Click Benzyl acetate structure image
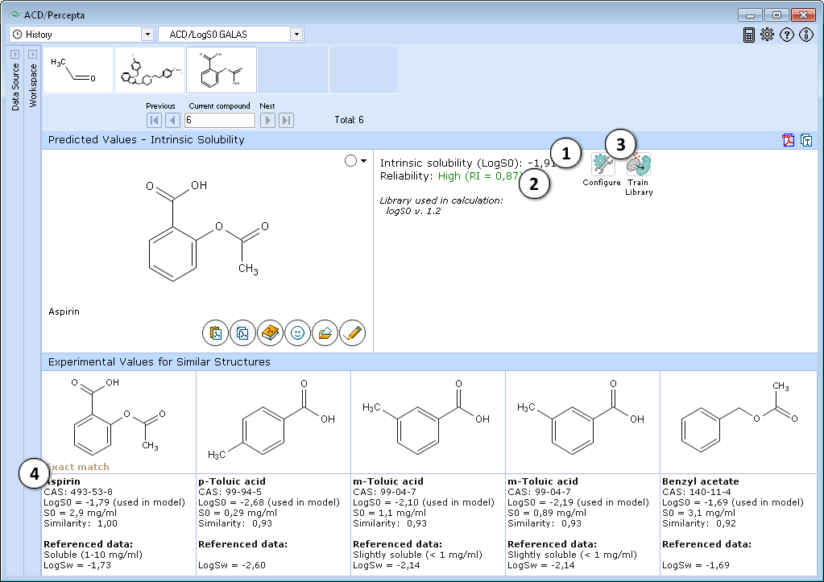This screenshot has width=824, height=582. (739, 417)
